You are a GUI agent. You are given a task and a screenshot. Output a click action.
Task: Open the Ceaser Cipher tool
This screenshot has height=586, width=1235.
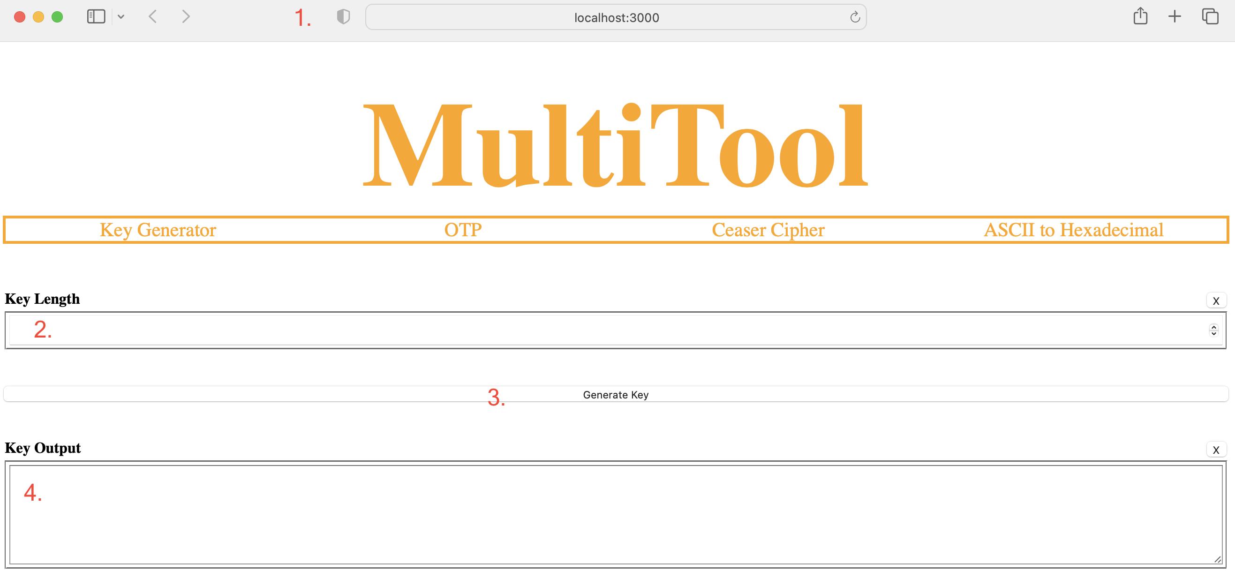click(x=768, y=230)
